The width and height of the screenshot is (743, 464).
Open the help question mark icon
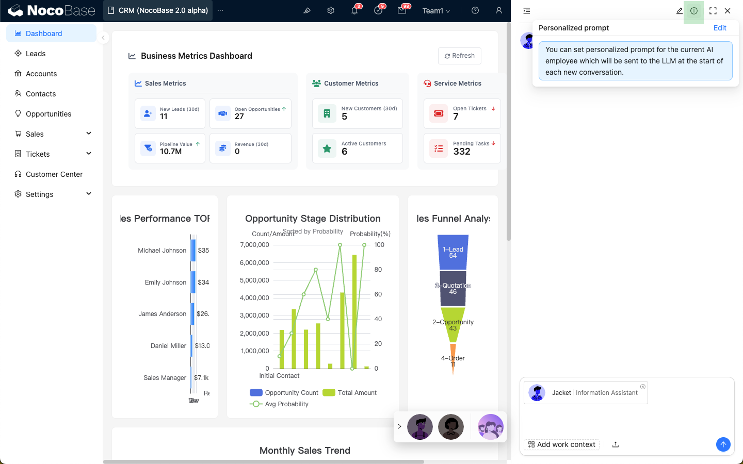click(x=475, y=10)
